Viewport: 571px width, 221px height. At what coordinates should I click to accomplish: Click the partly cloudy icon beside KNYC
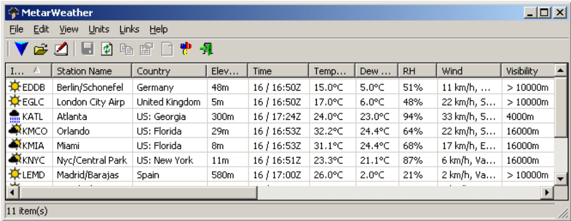[15, 160]
